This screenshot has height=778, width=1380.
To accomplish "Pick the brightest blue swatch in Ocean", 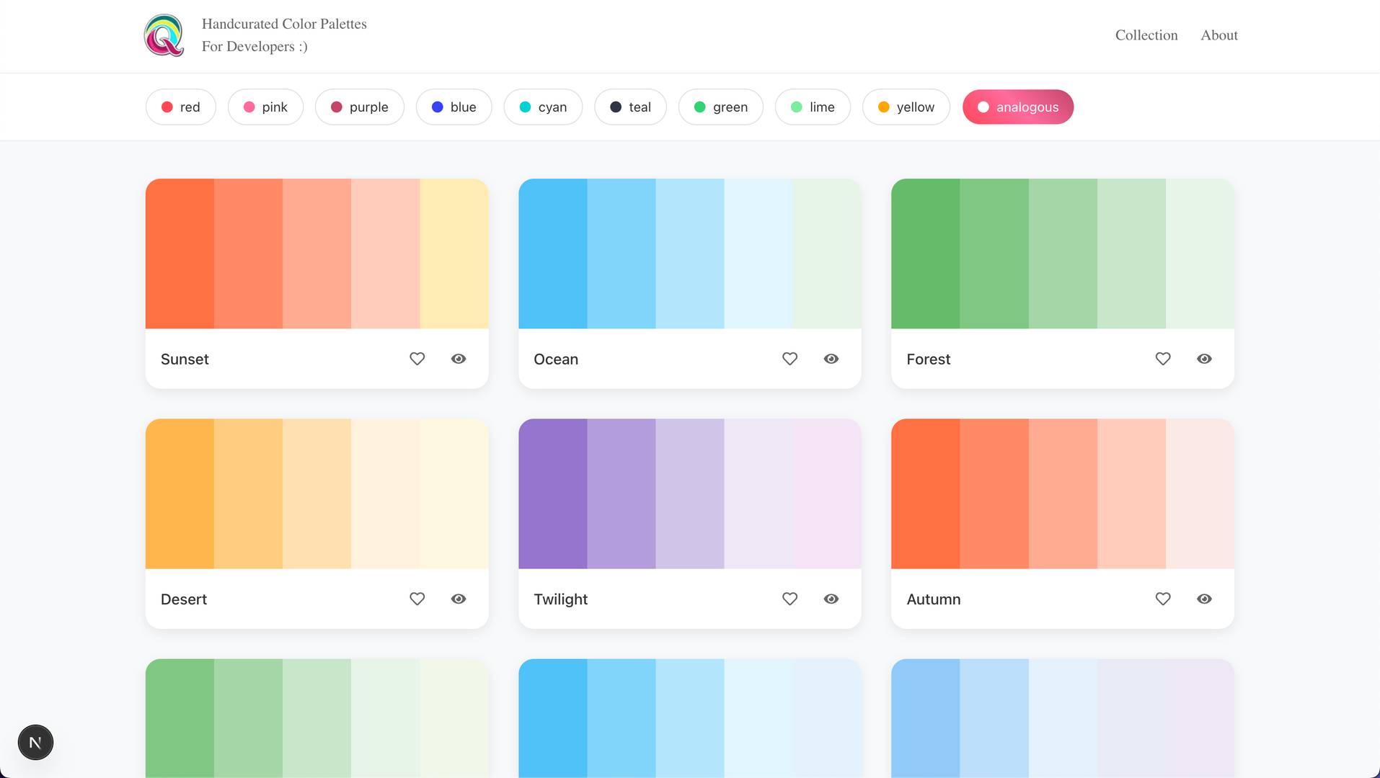I will click(x=553, y=254).
